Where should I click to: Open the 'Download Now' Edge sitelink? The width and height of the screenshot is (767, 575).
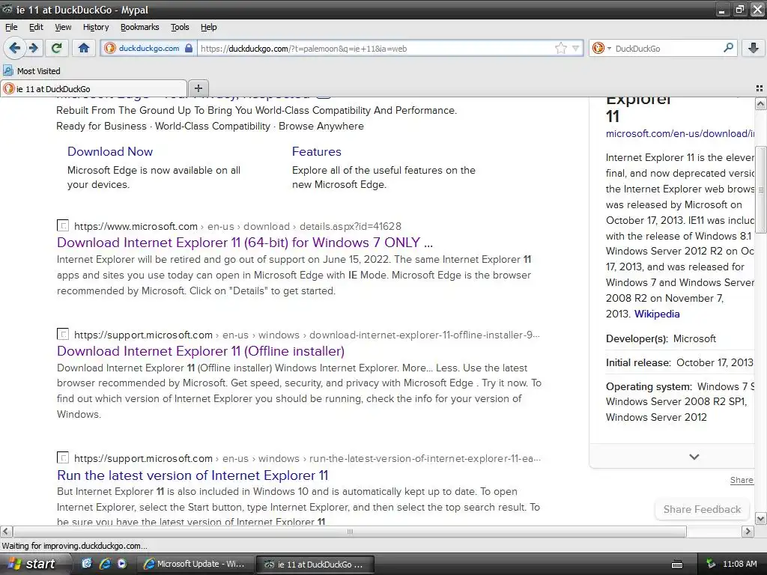point(110,151)
